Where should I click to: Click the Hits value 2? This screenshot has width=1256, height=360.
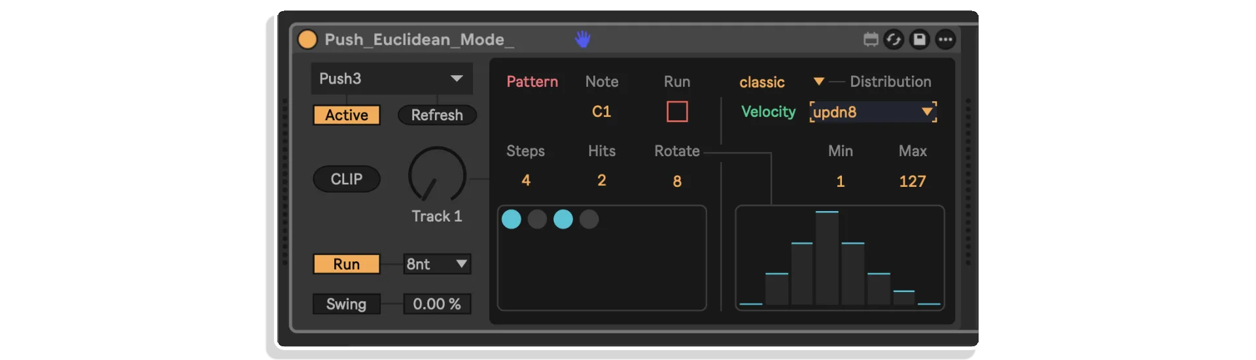pyautogui.click(x=601, y=180)
